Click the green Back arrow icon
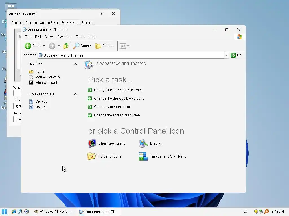Viewport: 289px width, 216px height. pos(28,46)
